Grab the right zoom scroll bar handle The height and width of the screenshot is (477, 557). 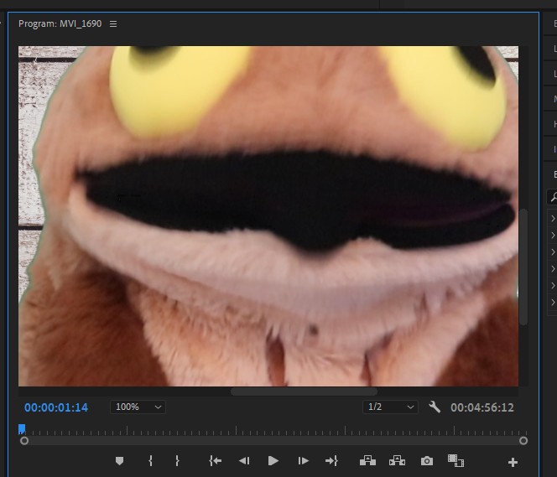click(523, 441)
